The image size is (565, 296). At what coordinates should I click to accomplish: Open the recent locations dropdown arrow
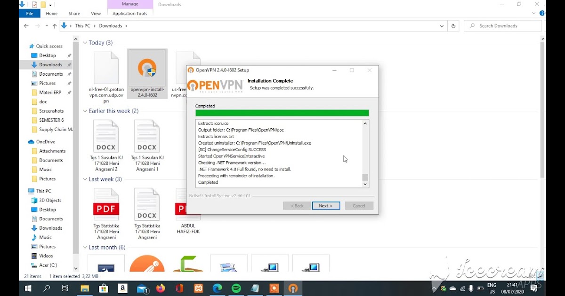pyautogui.click(x=47, y=26)
